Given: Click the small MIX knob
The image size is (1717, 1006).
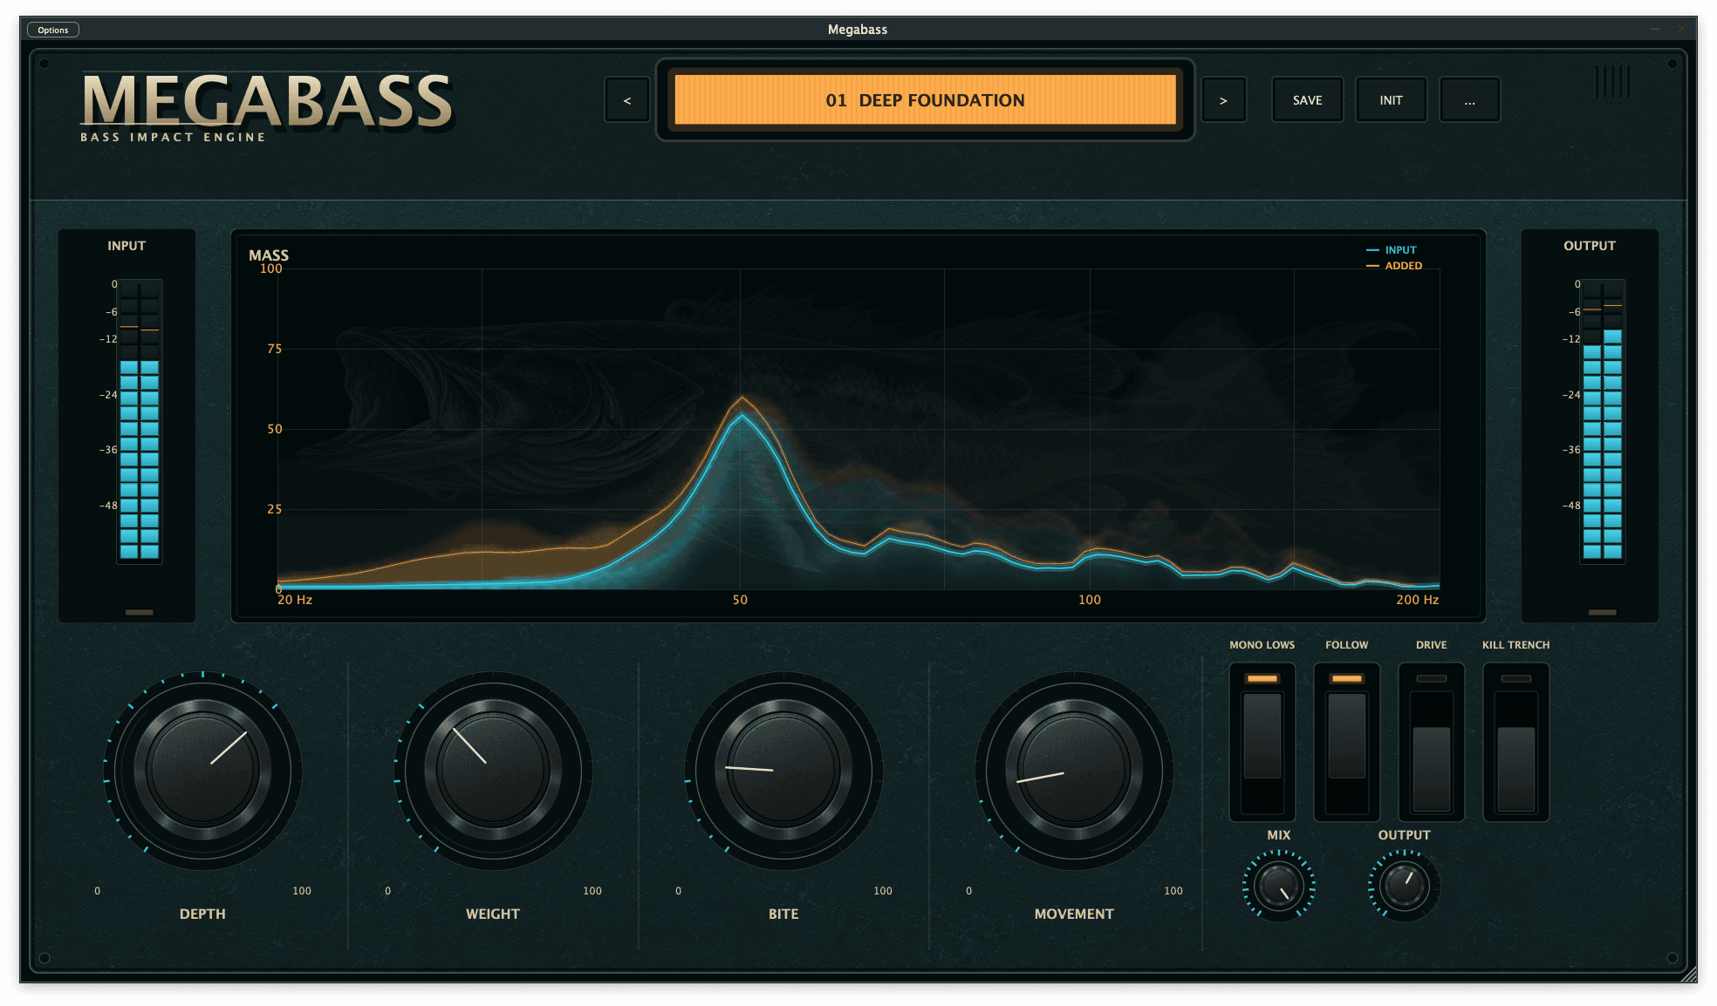Looking at the screenshot, I should (x=1278, y=887).
